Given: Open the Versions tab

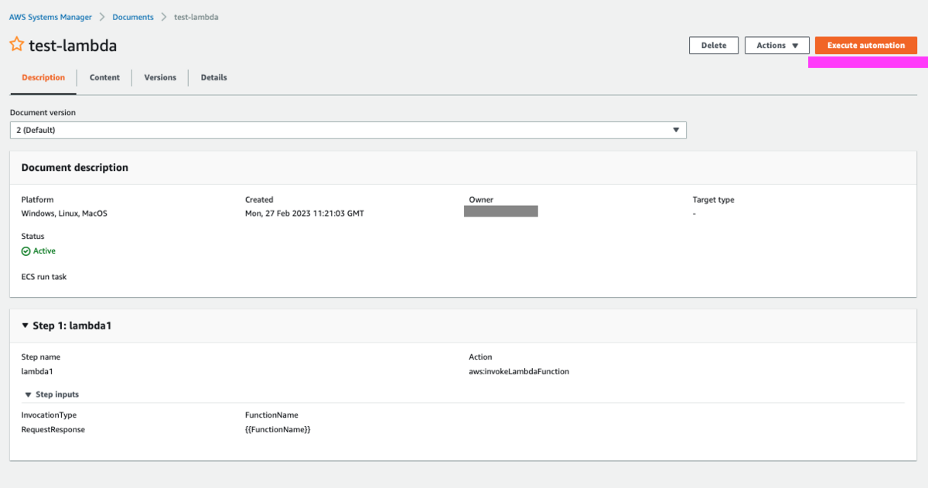Looking at the screenshot, I should pos(160,77).
